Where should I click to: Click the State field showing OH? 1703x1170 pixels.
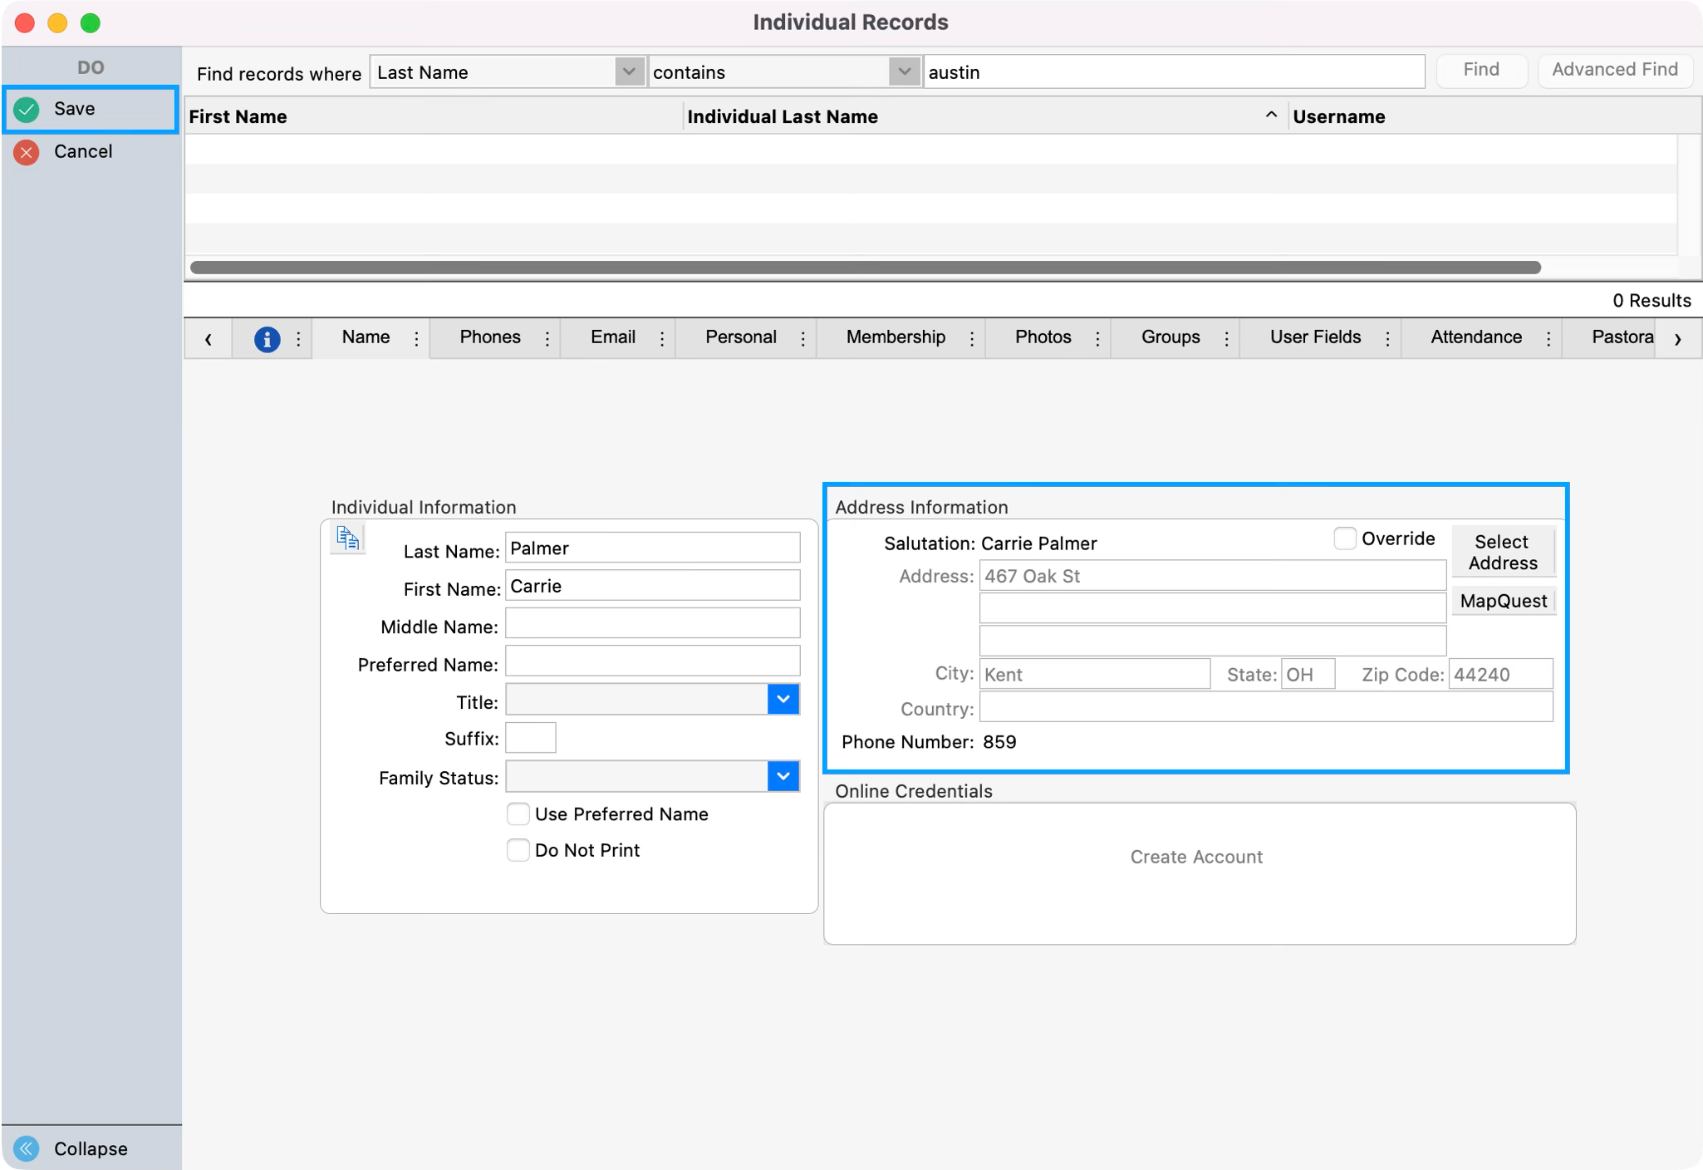click(1308, 674)
